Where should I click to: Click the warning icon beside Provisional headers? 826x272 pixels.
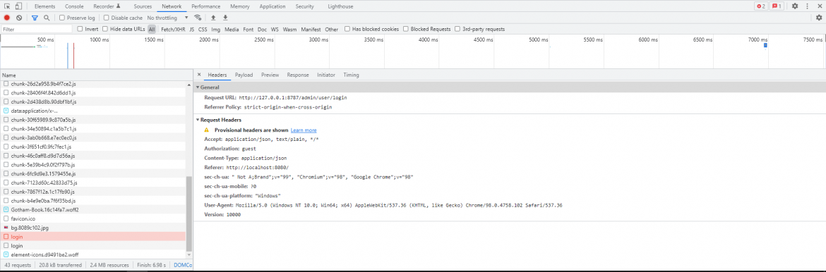[x=207, y=130]
